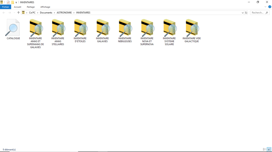
Task: Click the INVENTAIRES breadcrumb
Action: (x=83, y=13)
